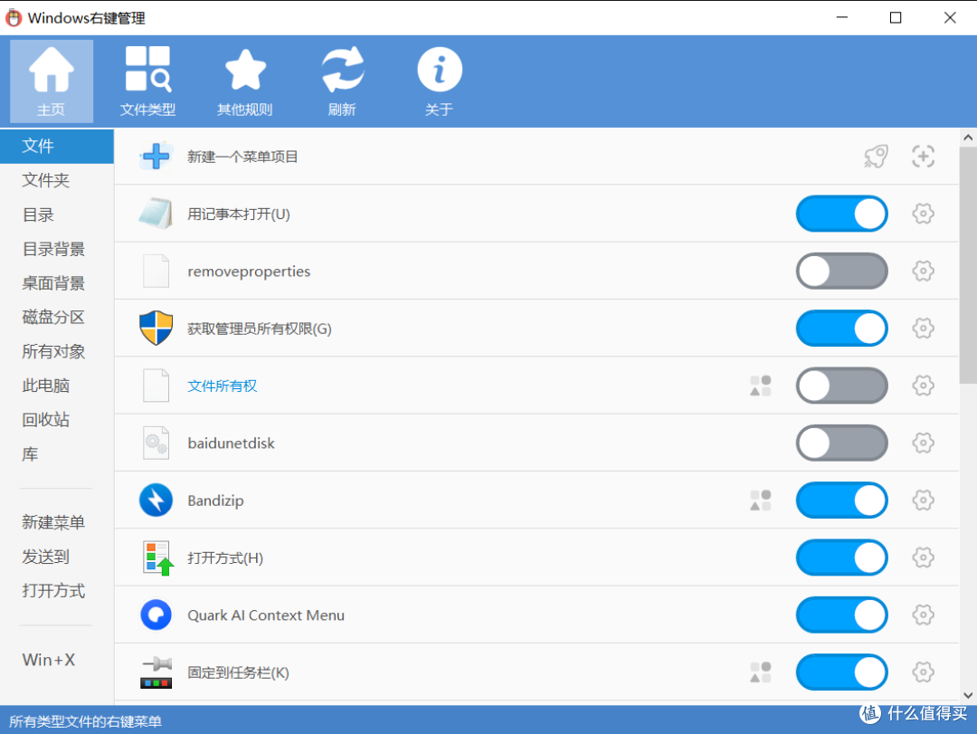Open settings gear for baidunetdisk
977x734 pixels.
923,443
